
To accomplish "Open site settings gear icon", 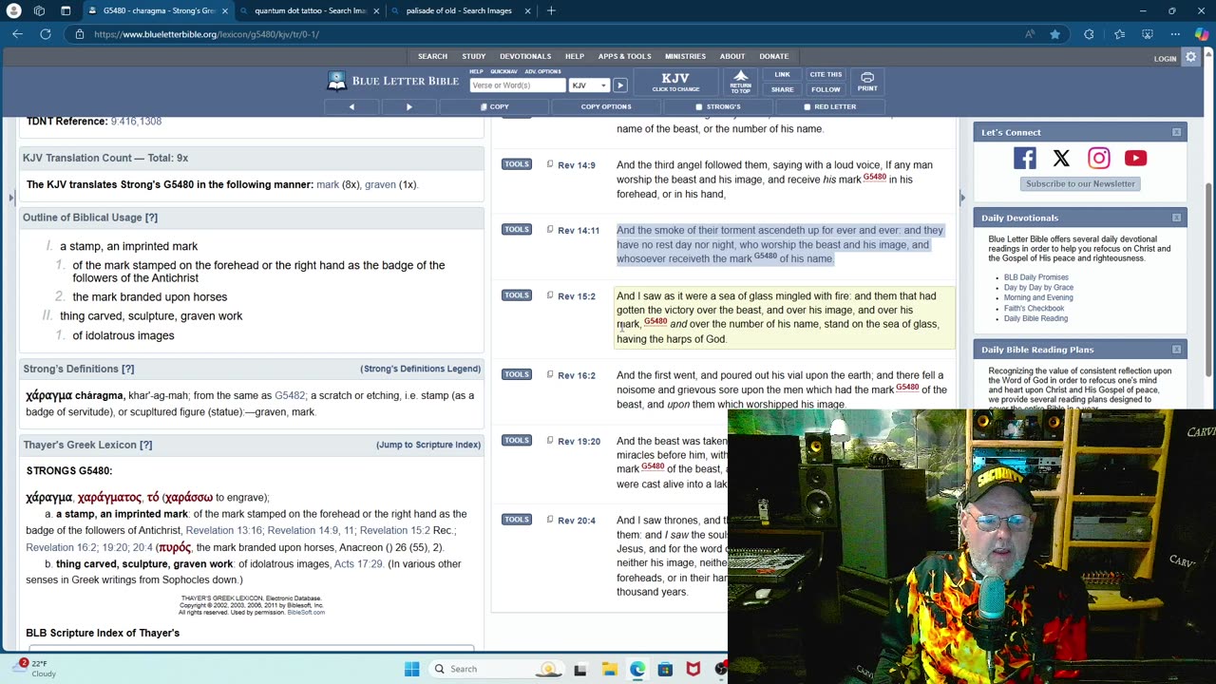I will point(1190,58).
